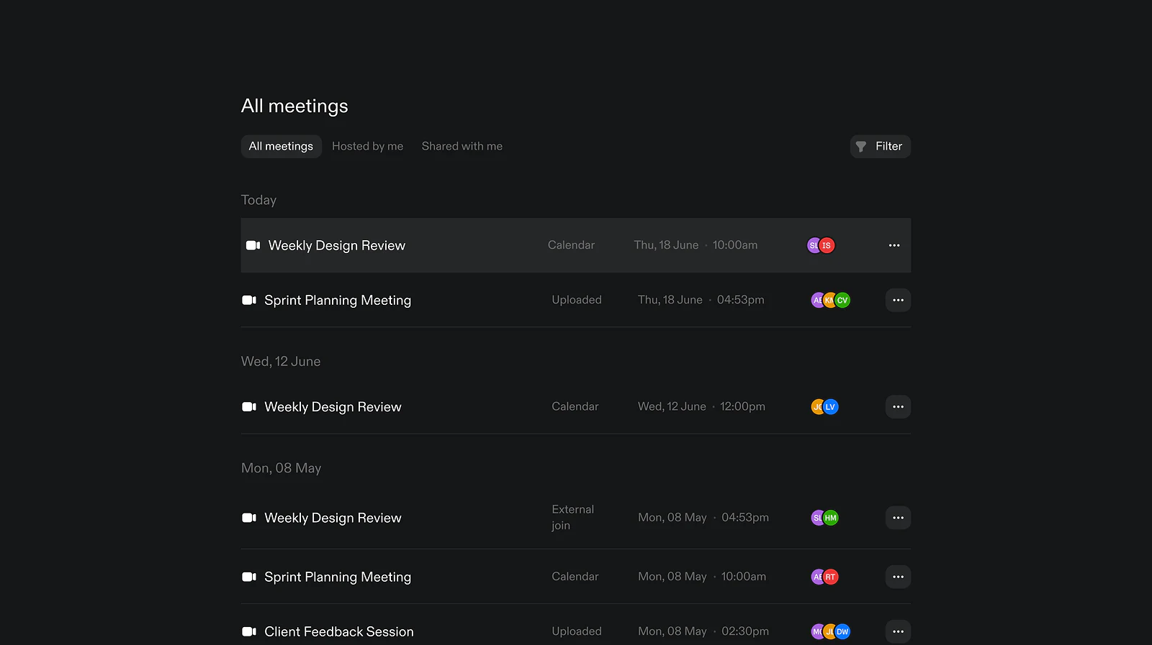This screenshot has width=1152, height=645.
Task: Open more options for Client Feedback Session
Action: 898,631
